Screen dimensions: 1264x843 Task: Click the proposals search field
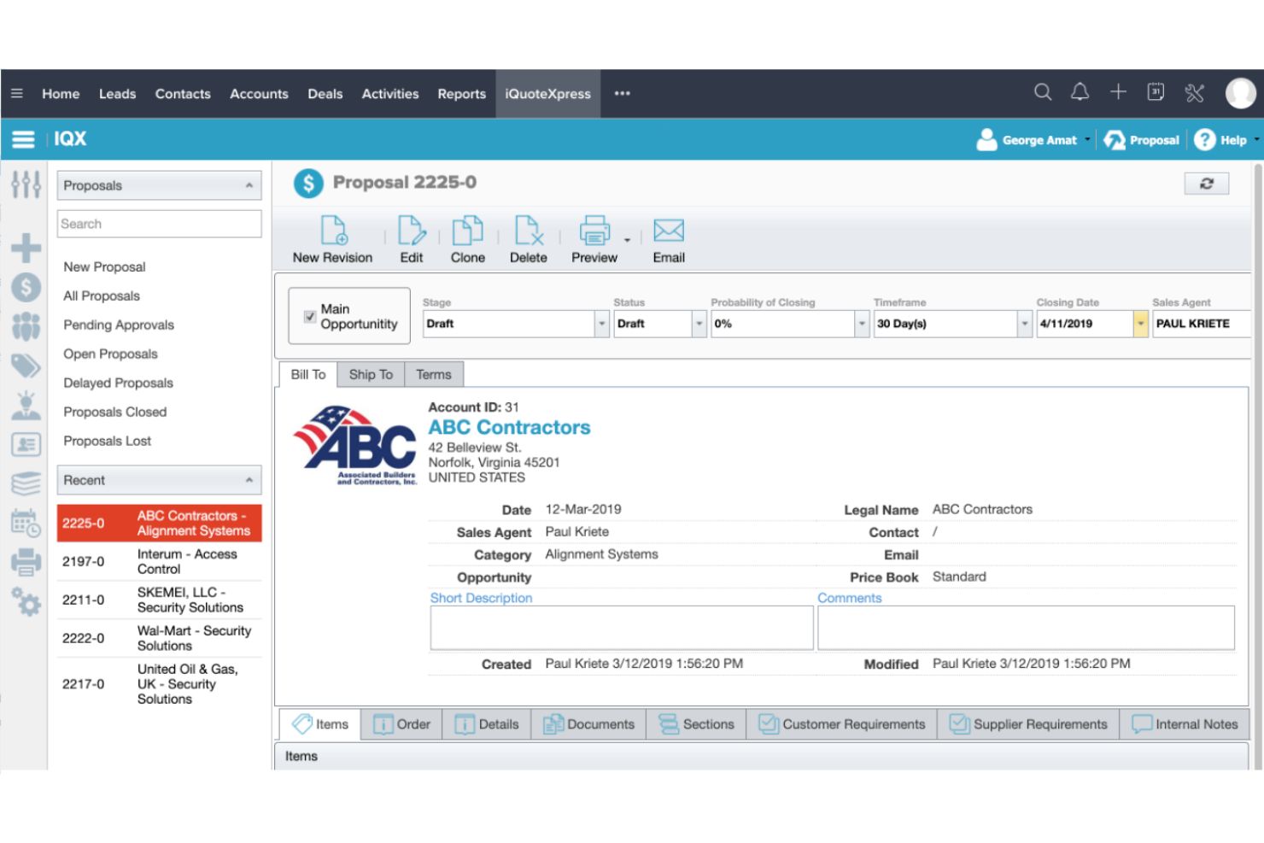pyautogui.click(x=158, y=224)
